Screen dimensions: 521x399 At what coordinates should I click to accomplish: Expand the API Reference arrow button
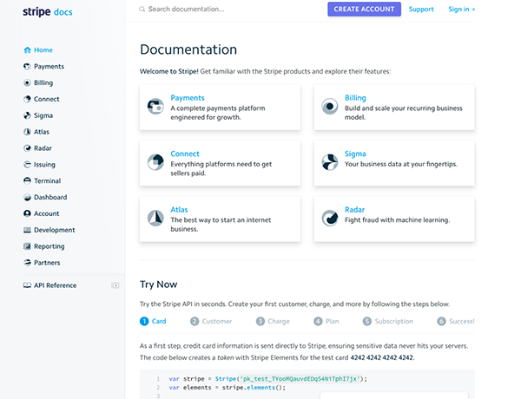(x=115, y=285)
